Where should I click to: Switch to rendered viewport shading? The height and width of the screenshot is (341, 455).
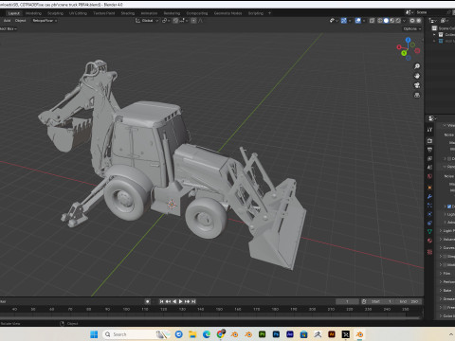[398, 21]
